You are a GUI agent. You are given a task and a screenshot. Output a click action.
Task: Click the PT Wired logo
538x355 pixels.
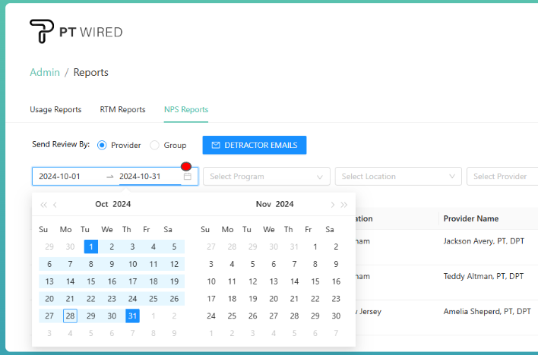point(75,31)
